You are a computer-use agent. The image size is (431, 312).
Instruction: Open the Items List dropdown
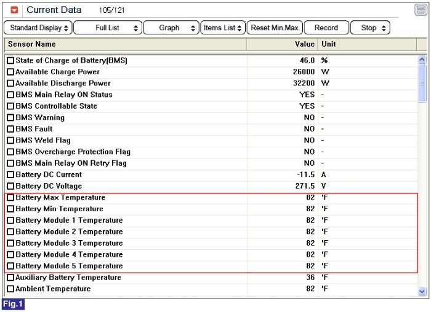[223, 28]
